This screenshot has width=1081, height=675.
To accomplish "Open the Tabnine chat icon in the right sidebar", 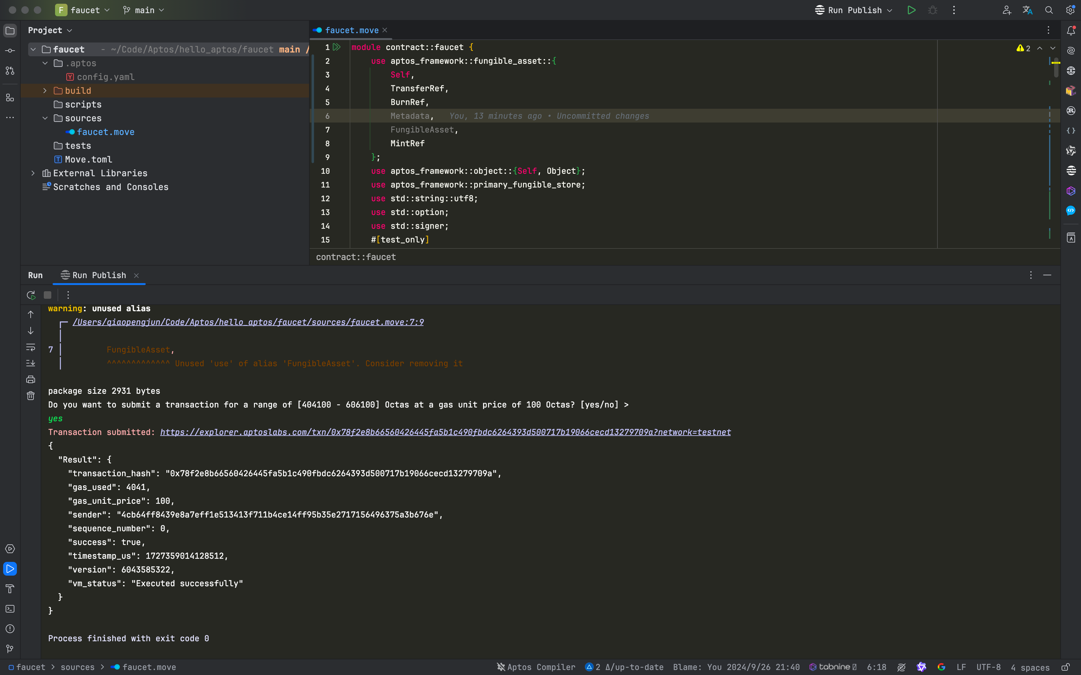I will click(x=1071, y=191).
